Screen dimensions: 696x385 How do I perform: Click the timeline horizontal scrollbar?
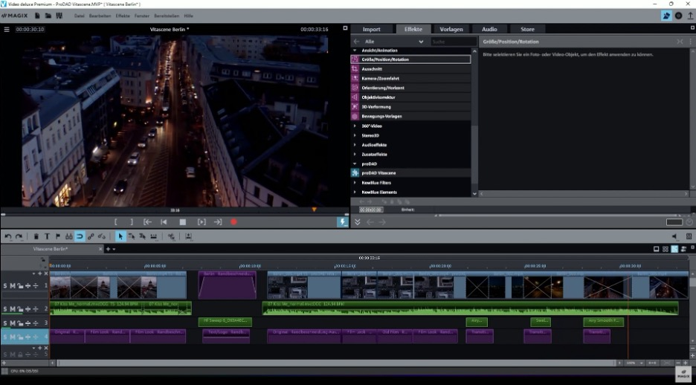[x=338, y=363]
